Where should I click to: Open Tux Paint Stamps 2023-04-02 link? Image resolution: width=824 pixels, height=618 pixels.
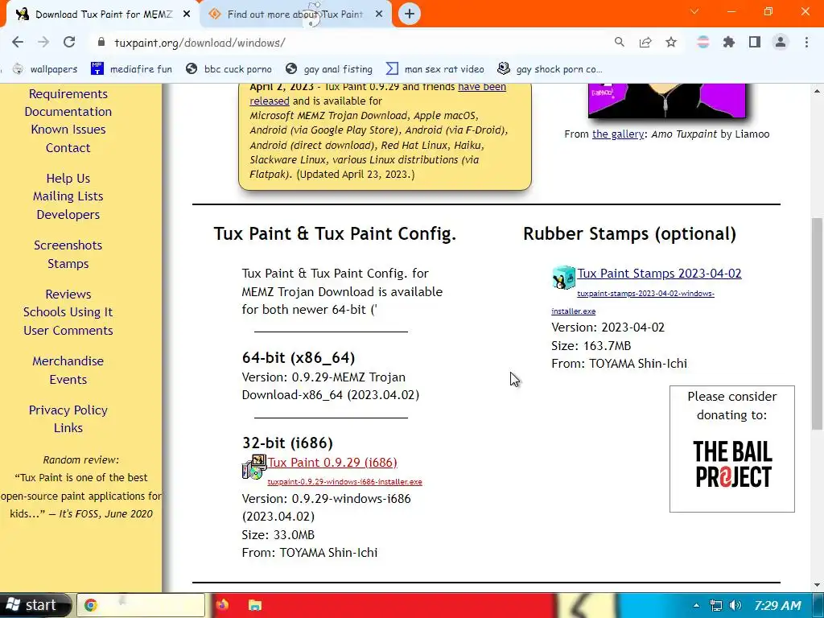click(659, 274)
